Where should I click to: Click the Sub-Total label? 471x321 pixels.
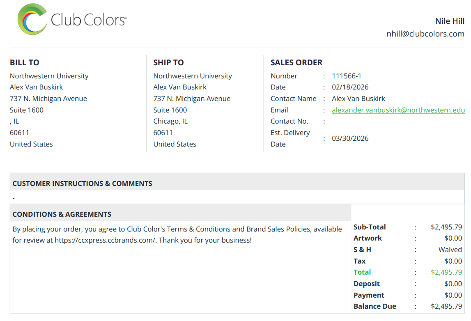click(370, 227)
